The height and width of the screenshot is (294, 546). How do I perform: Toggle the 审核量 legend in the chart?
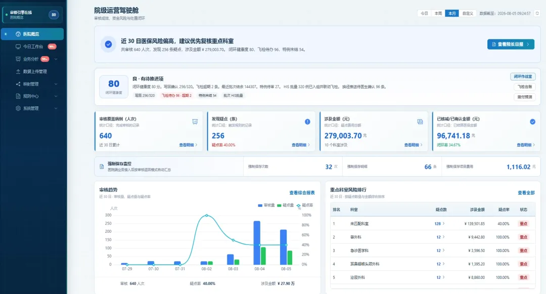[x=266, y=205]
